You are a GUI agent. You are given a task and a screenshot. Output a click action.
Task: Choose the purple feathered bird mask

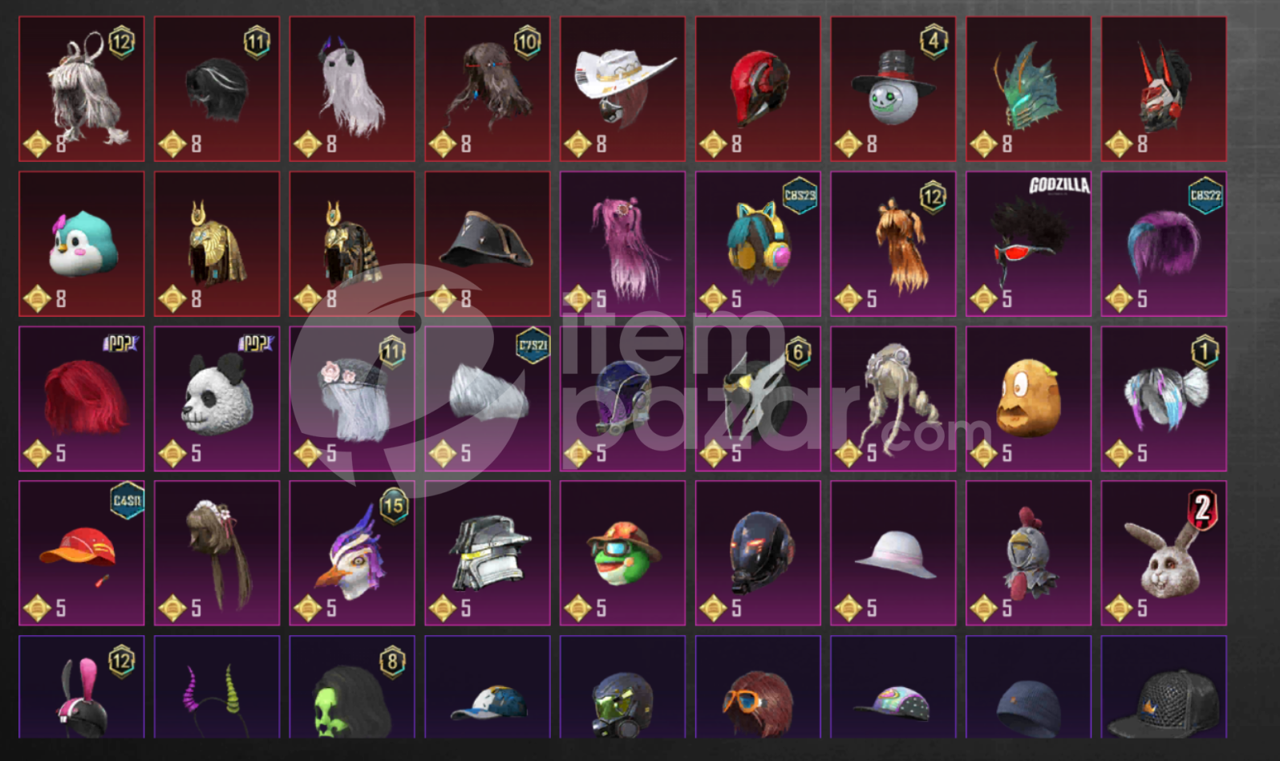point(352,553)
